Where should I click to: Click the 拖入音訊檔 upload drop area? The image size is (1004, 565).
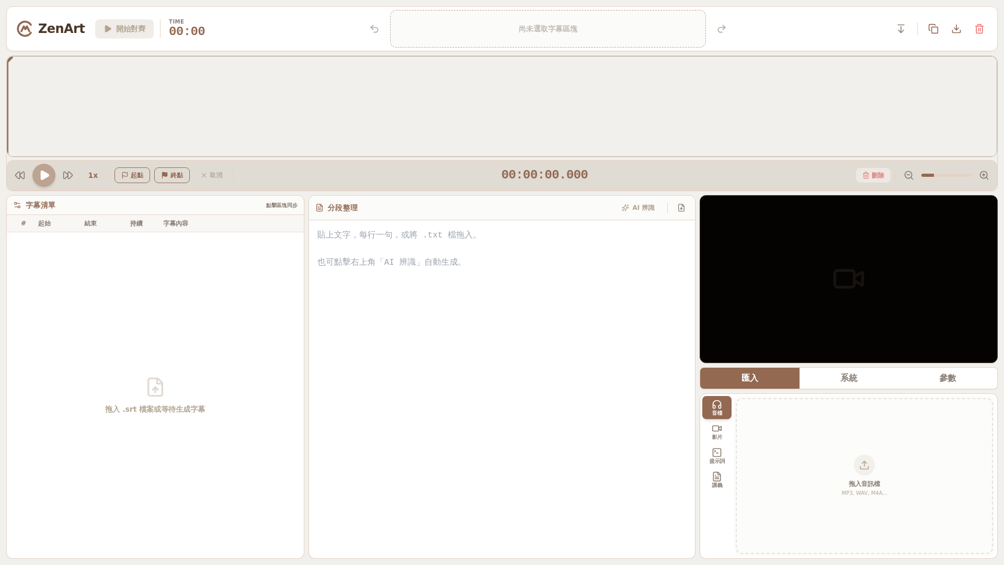pyautogui.click(x=864, y=476)
